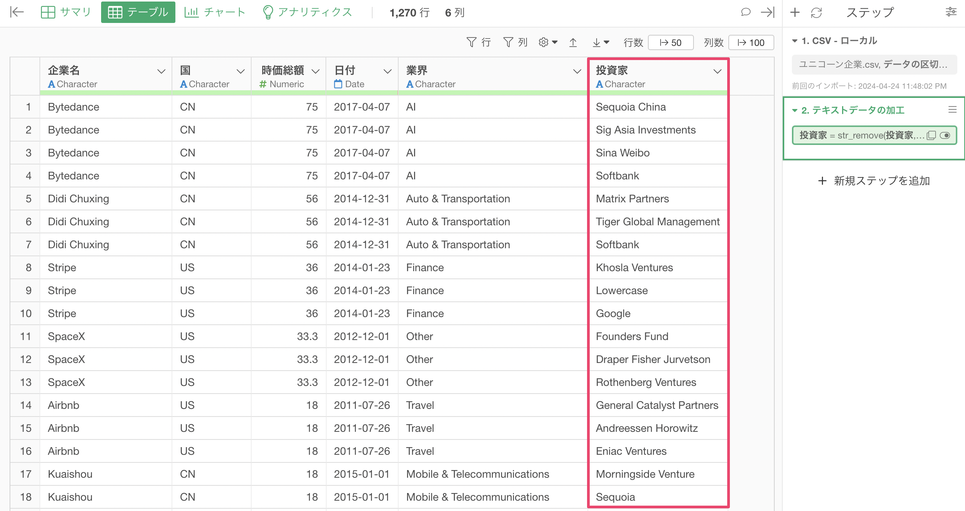Click the 日付 Date calendar icon

(x=338, y=84)
